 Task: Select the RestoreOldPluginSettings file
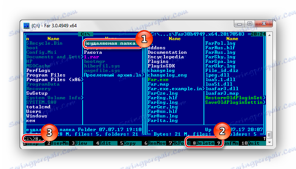click(x=235, y=98)
